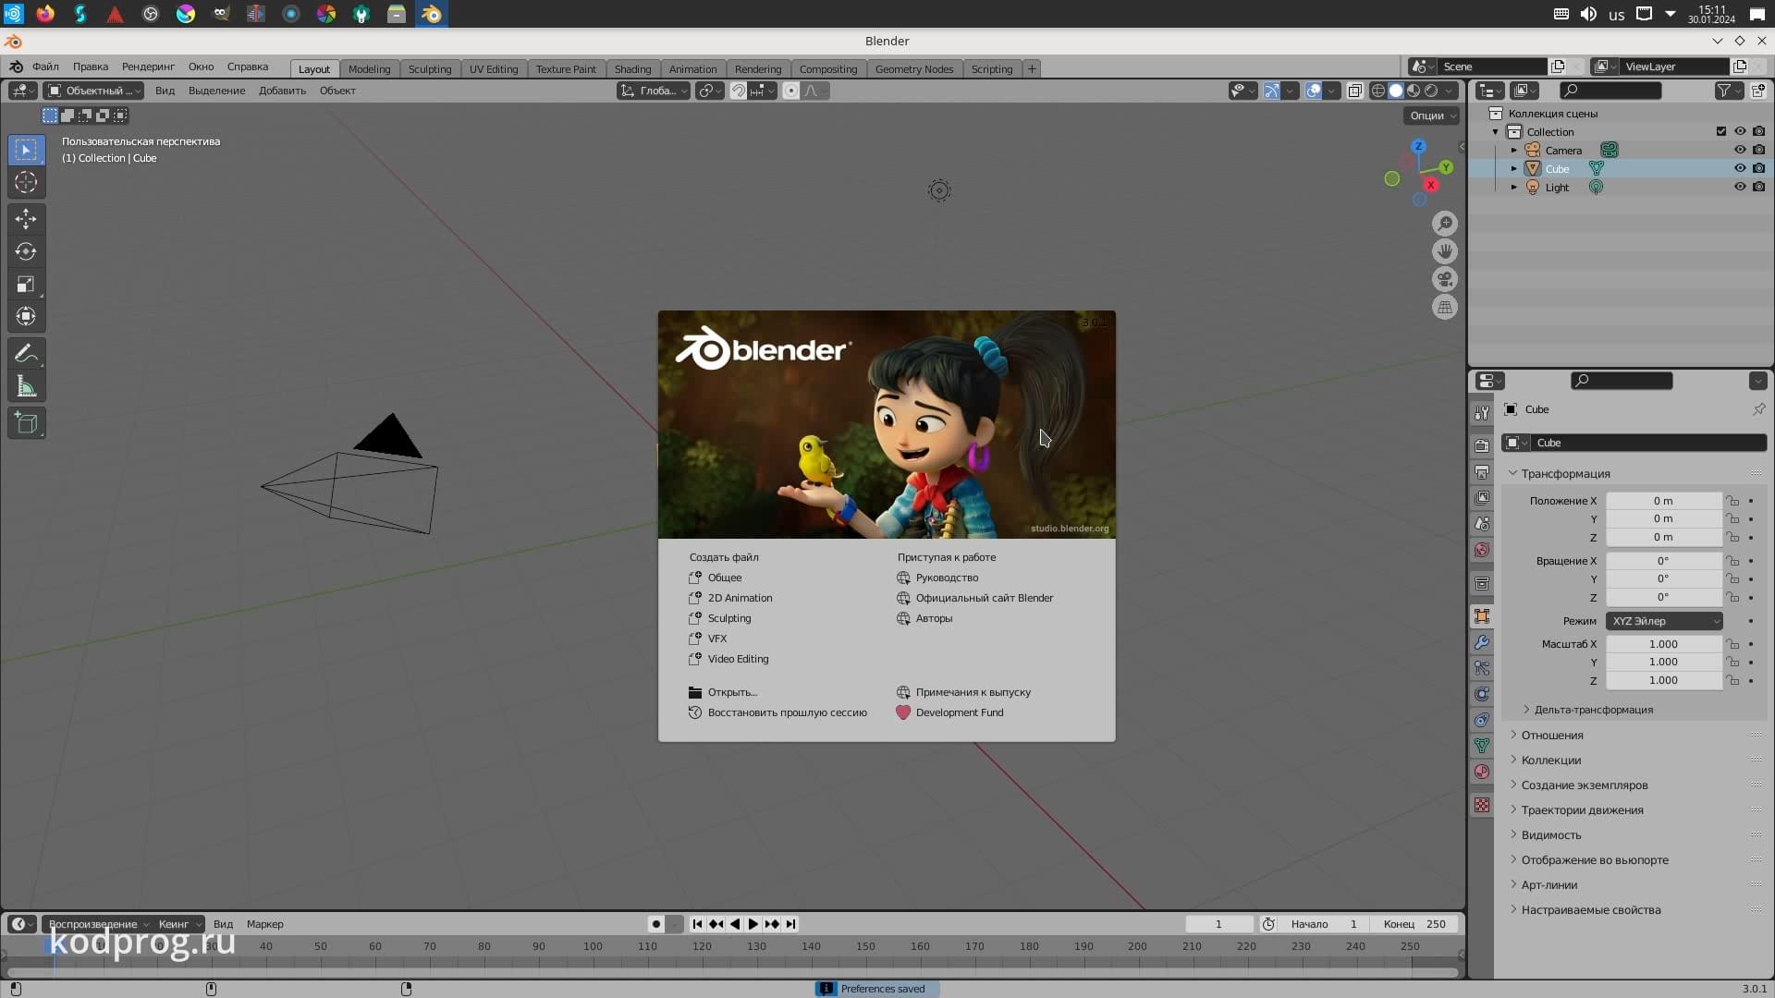Select the Measure ruler tool

click(26, 386)
